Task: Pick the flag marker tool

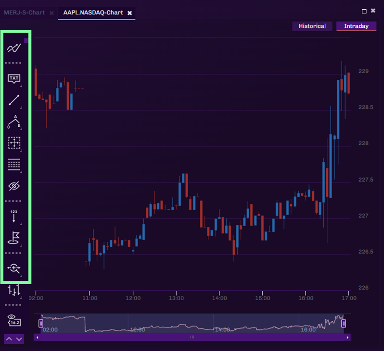Action: pyautogui.click(x=14, y=238)
